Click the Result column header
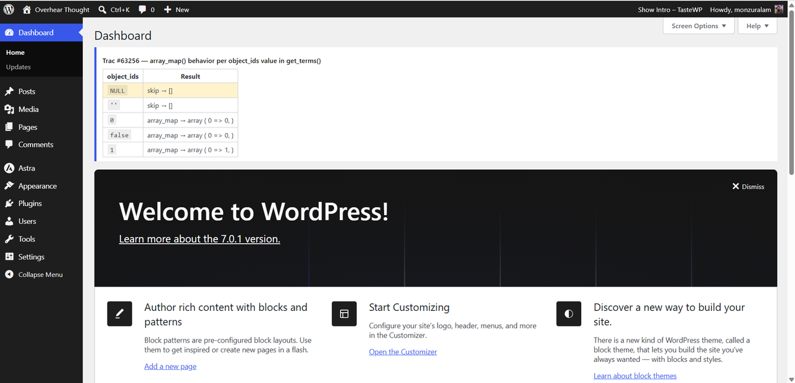 click(190, 76)
